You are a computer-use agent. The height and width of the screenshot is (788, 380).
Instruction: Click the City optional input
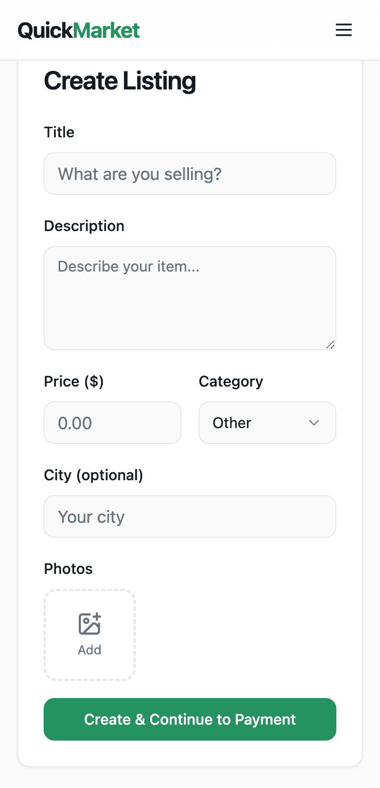pyautogui.click(x=190, y=516)
